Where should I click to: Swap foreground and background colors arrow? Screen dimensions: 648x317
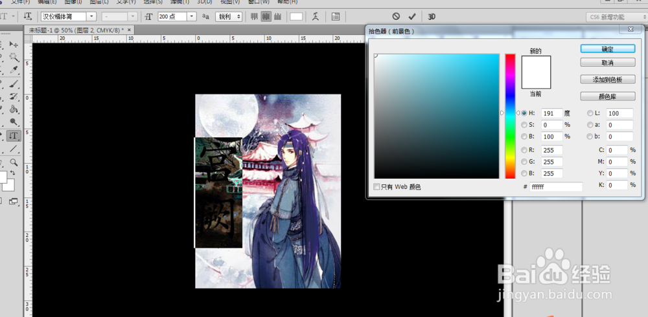(12, 172)
